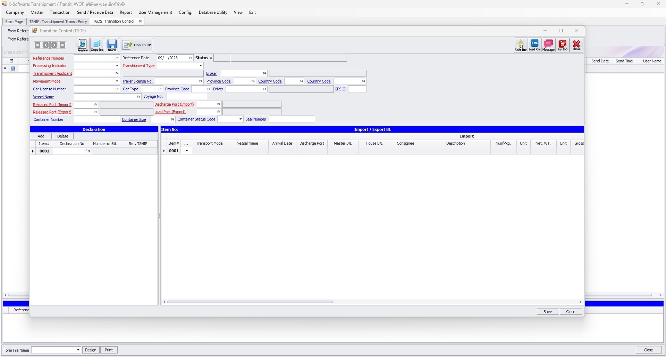
Task: Click the filter toggle in the grid row
Action: 5,68
